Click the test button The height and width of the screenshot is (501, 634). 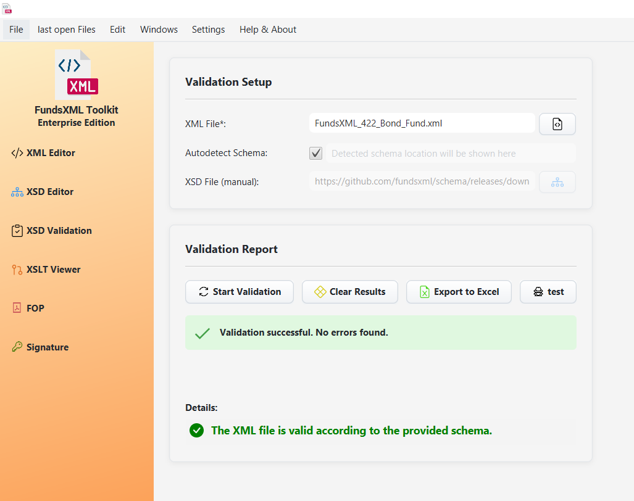(x=548, y=292)
